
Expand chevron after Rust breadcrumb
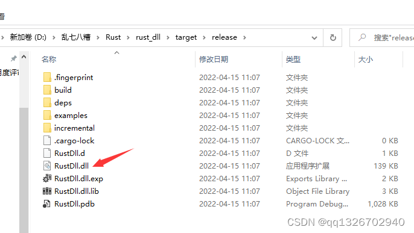tap(128, 38)
